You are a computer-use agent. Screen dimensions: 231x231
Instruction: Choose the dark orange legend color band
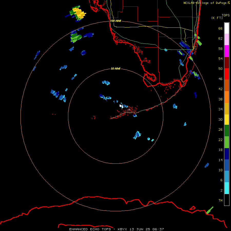click(x=227, y=85)
